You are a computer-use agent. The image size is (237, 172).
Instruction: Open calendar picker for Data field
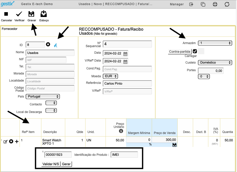(125, 54)
